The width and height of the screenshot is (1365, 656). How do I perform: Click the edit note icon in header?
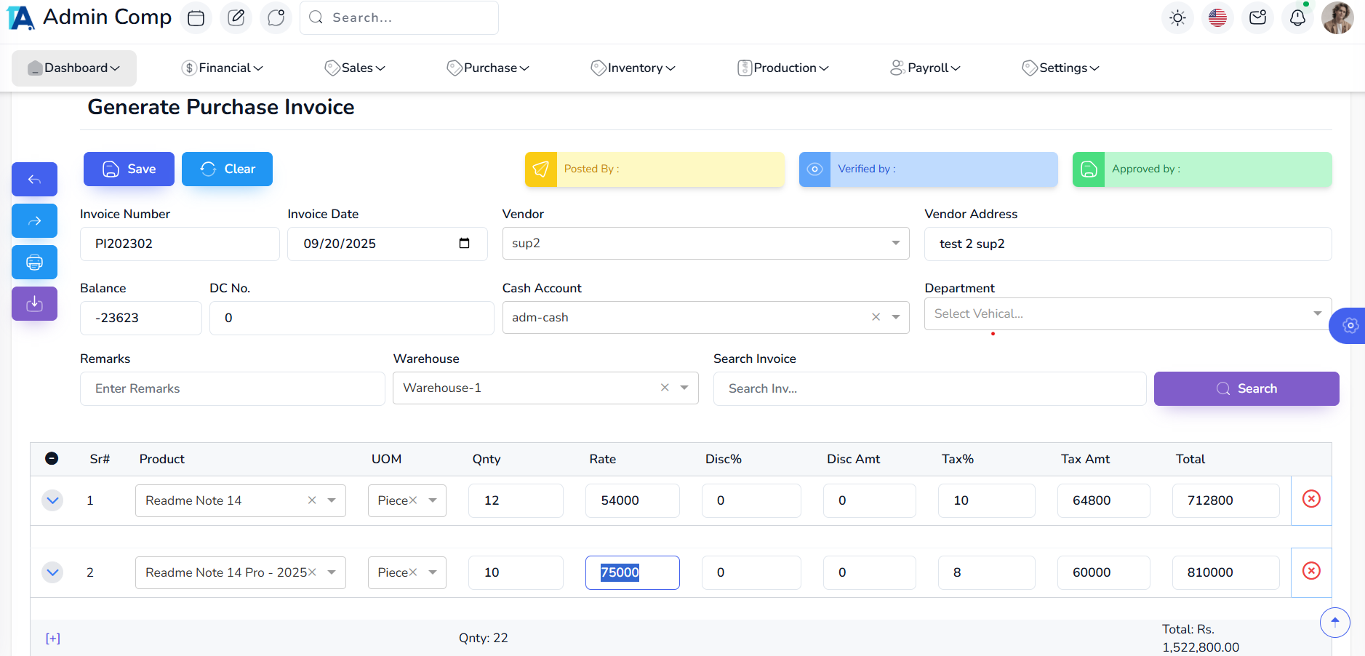point(236,18)
